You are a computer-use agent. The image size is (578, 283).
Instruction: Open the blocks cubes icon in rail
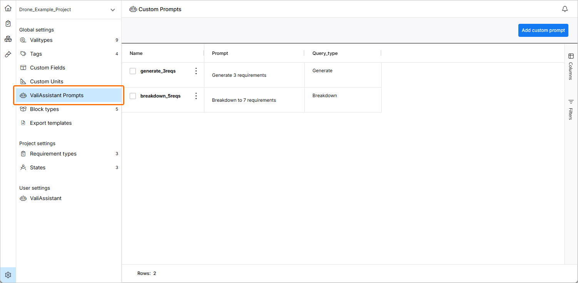click(x=8, y=39)
